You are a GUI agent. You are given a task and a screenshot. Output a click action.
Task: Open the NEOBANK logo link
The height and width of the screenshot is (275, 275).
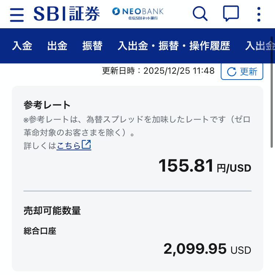click(x=138, y=14)
